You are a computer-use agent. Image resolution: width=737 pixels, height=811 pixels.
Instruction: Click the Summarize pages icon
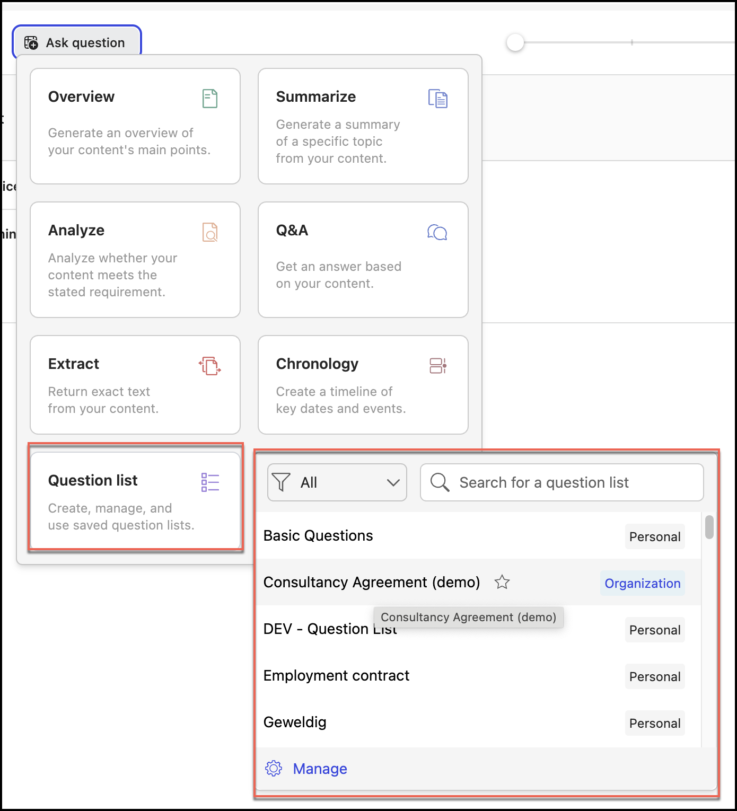click(437, 99)
